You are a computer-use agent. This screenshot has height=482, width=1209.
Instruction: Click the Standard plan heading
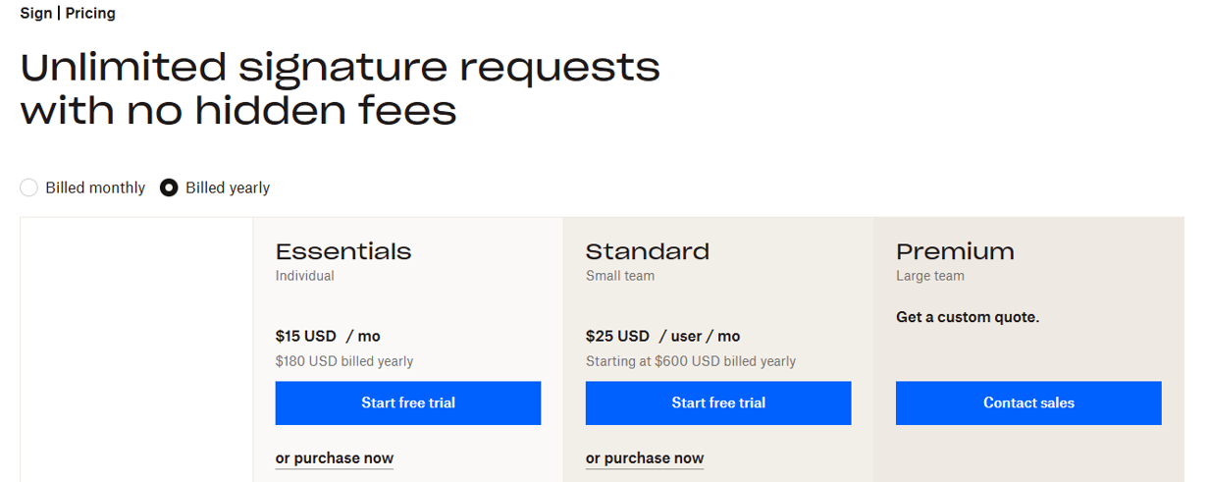click(x=647, y=251)
